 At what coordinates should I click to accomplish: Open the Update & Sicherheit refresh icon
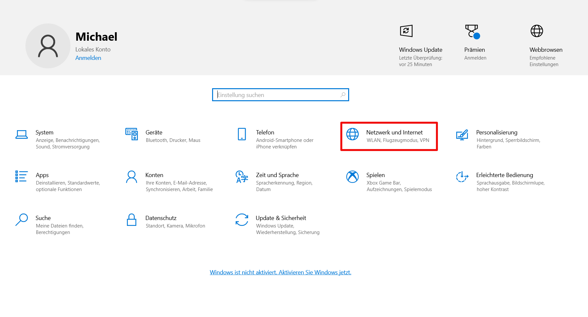[242, 220]
